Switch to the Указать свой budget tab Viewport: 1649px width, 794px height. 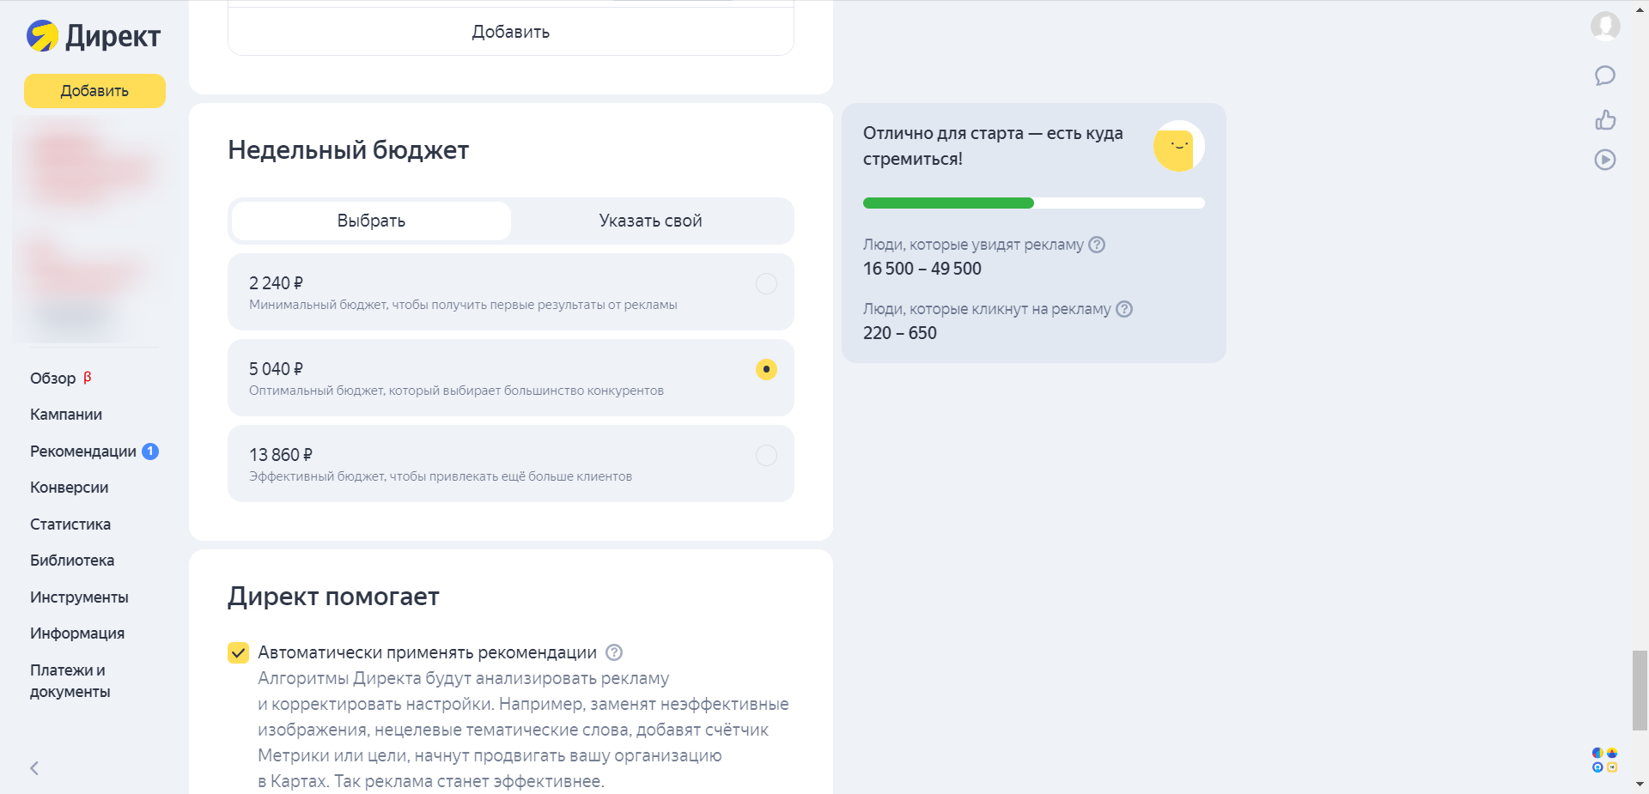[x=650, y=221]
